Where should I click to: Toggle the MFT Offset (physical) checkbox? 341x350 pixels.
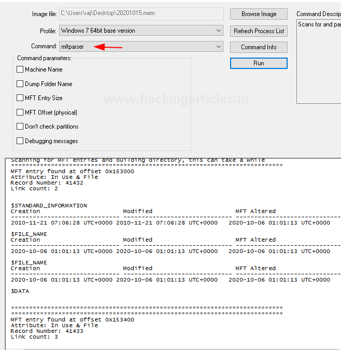20,113
